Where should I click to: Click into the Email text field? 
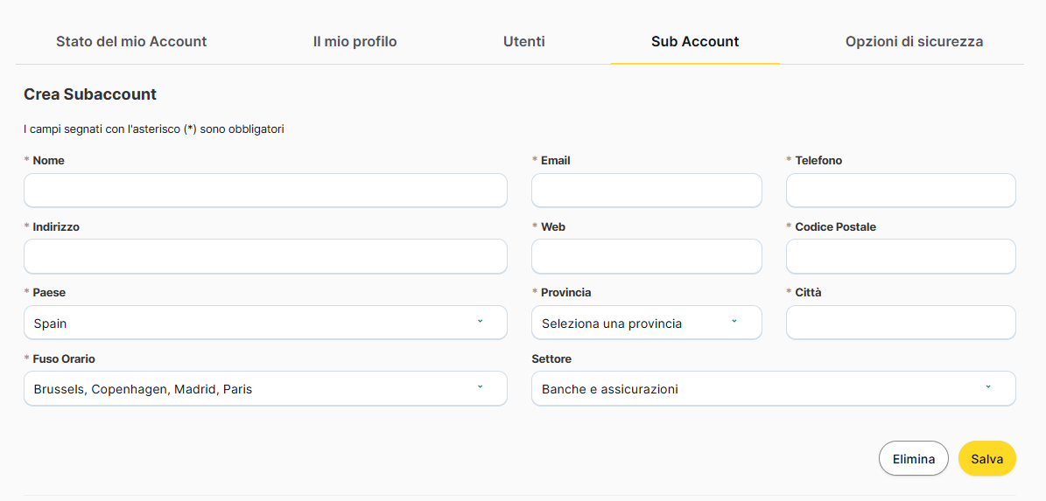646,191
